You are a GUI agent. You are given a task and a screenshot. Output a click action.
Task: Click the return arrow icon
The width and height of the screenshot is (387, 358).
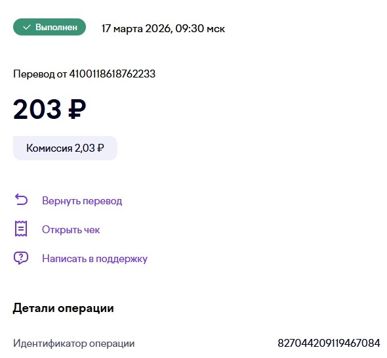(x=21, y=199)
